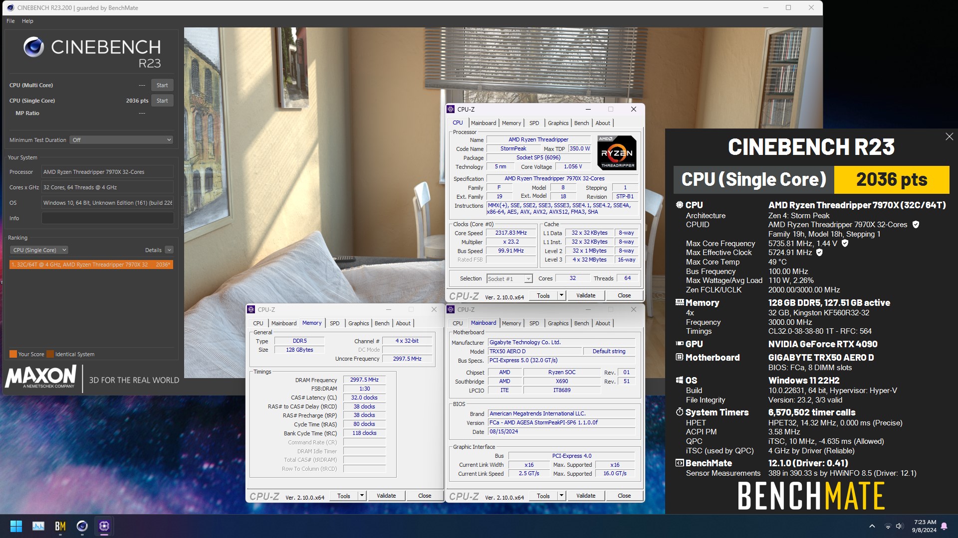Open the photo viewer taskbar icon
The height and width of the screenshot is (538, 958).
(38, 526)
